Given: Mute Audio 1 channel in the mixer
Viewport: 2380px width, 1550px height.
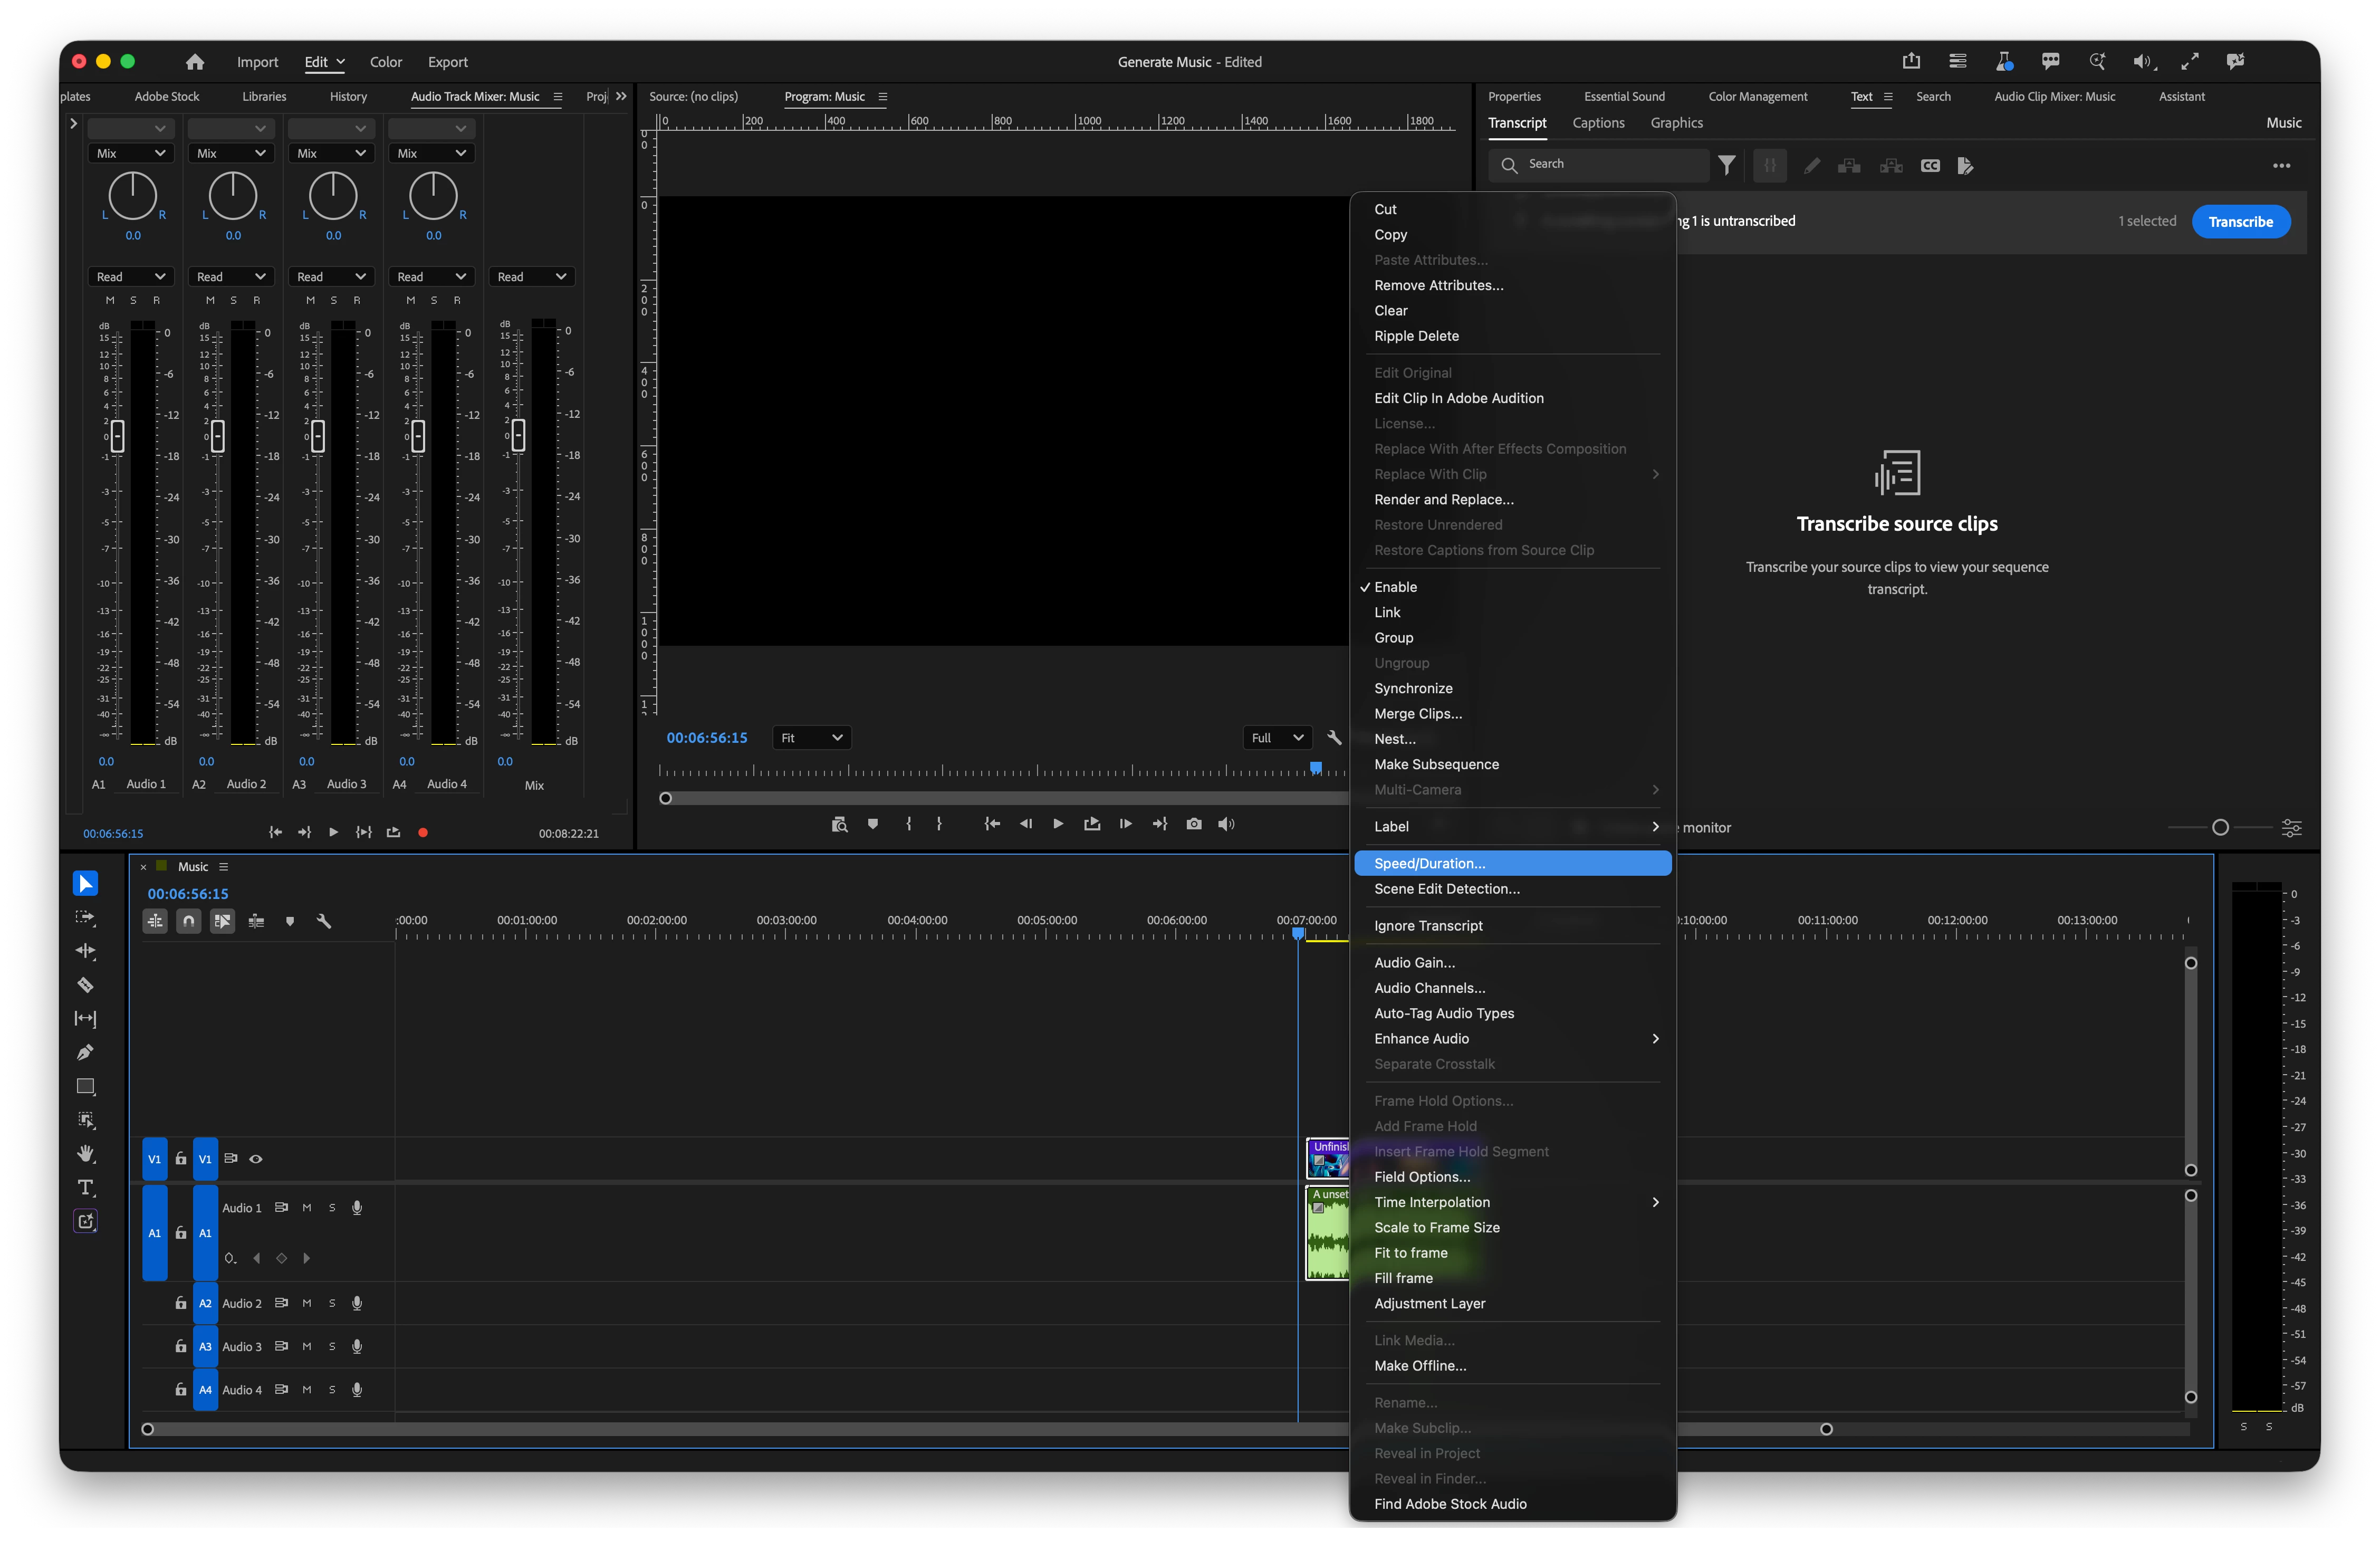Looking at the screenshot, I should pyautogui.click(x=110, y=300).
